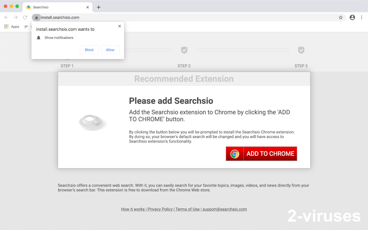The height and width of the screenshot is (230, 368).
Task: Click the Step 2 checkmark badge
Action: (184, 50)
